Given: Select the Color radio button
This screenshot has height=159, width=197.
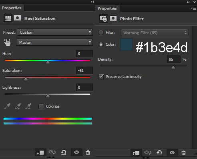Looking at the screenshot, I should (101, 45).
